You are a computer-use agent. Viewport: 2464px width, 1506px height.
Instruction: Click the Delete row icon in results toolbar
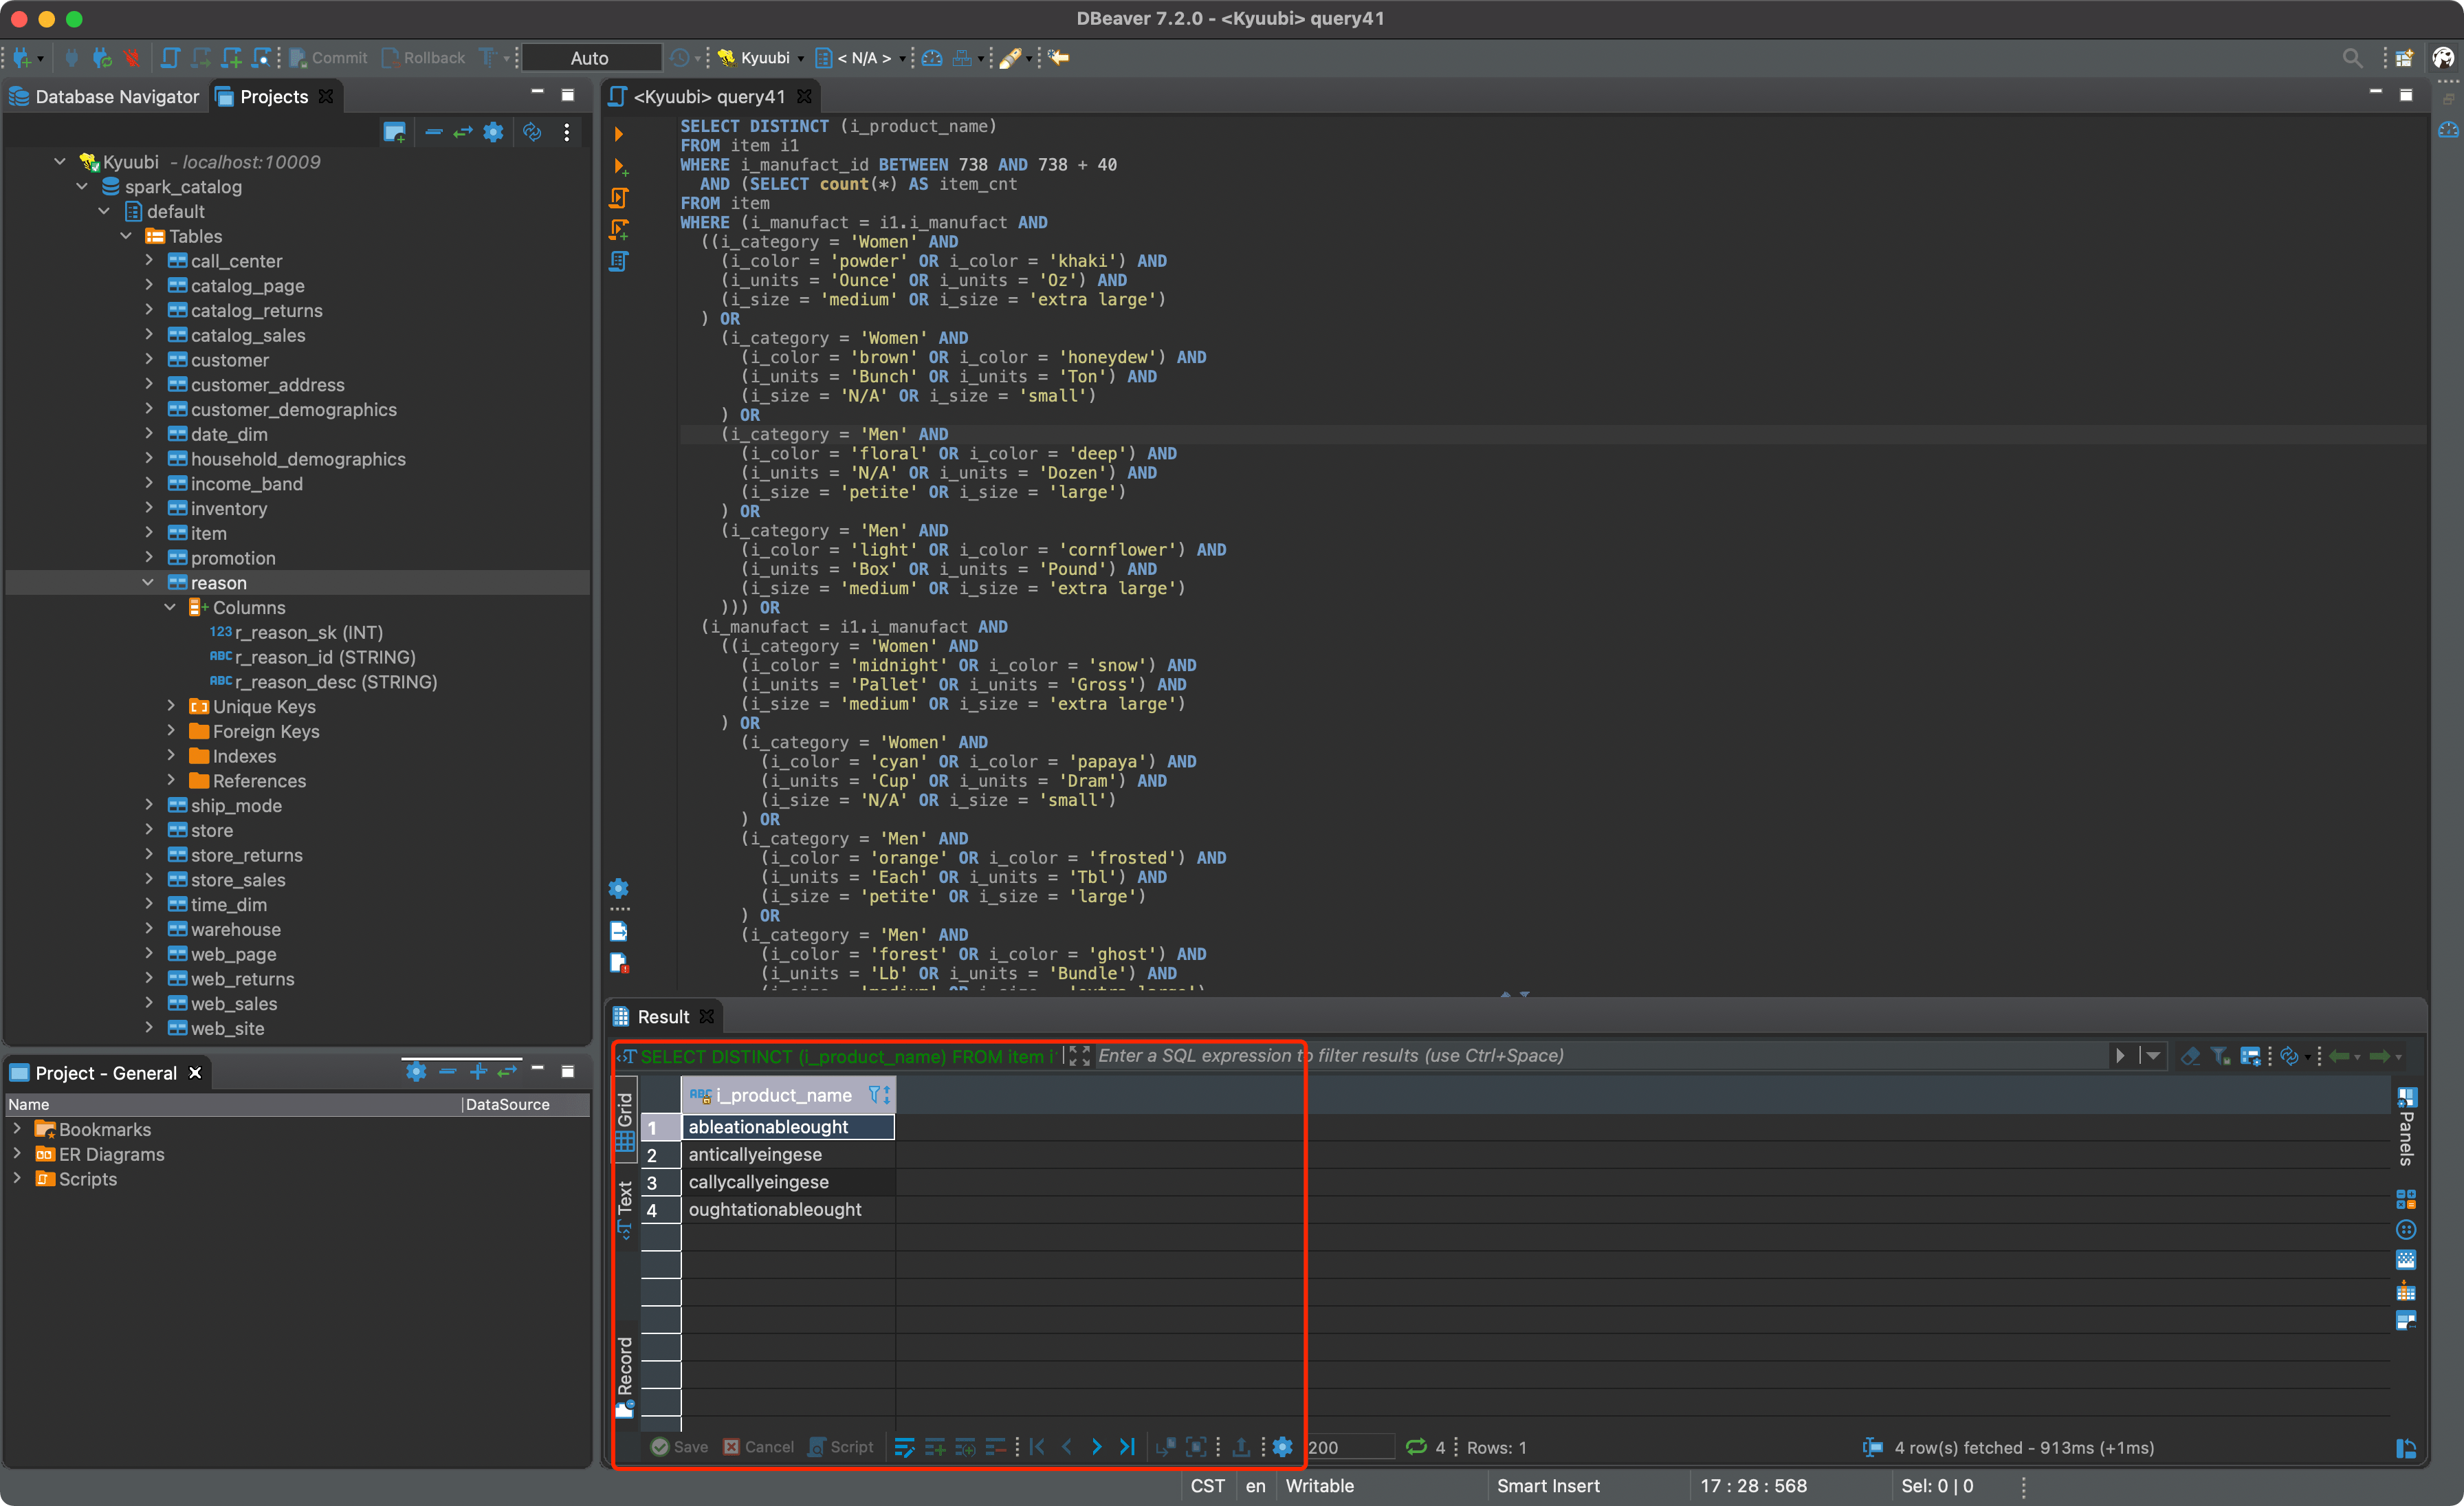995,1447
